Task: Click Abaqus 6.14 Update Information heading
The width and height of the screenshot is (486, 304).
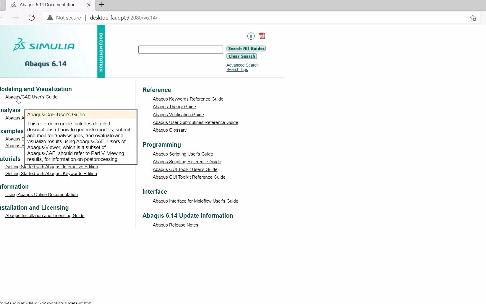Action: point(188,216)
